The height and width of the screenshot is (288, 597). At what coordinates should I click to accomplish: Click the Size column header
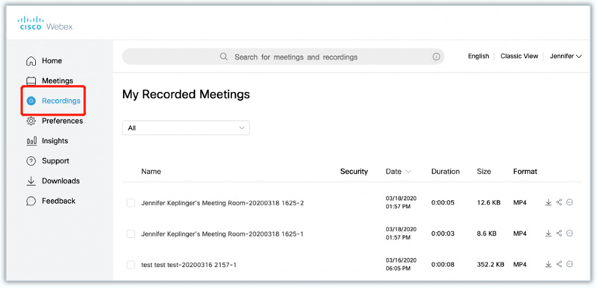tap(484, 172)
